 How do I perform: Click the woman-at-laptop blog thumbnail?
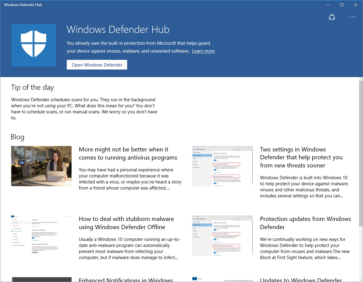[41, 166]
